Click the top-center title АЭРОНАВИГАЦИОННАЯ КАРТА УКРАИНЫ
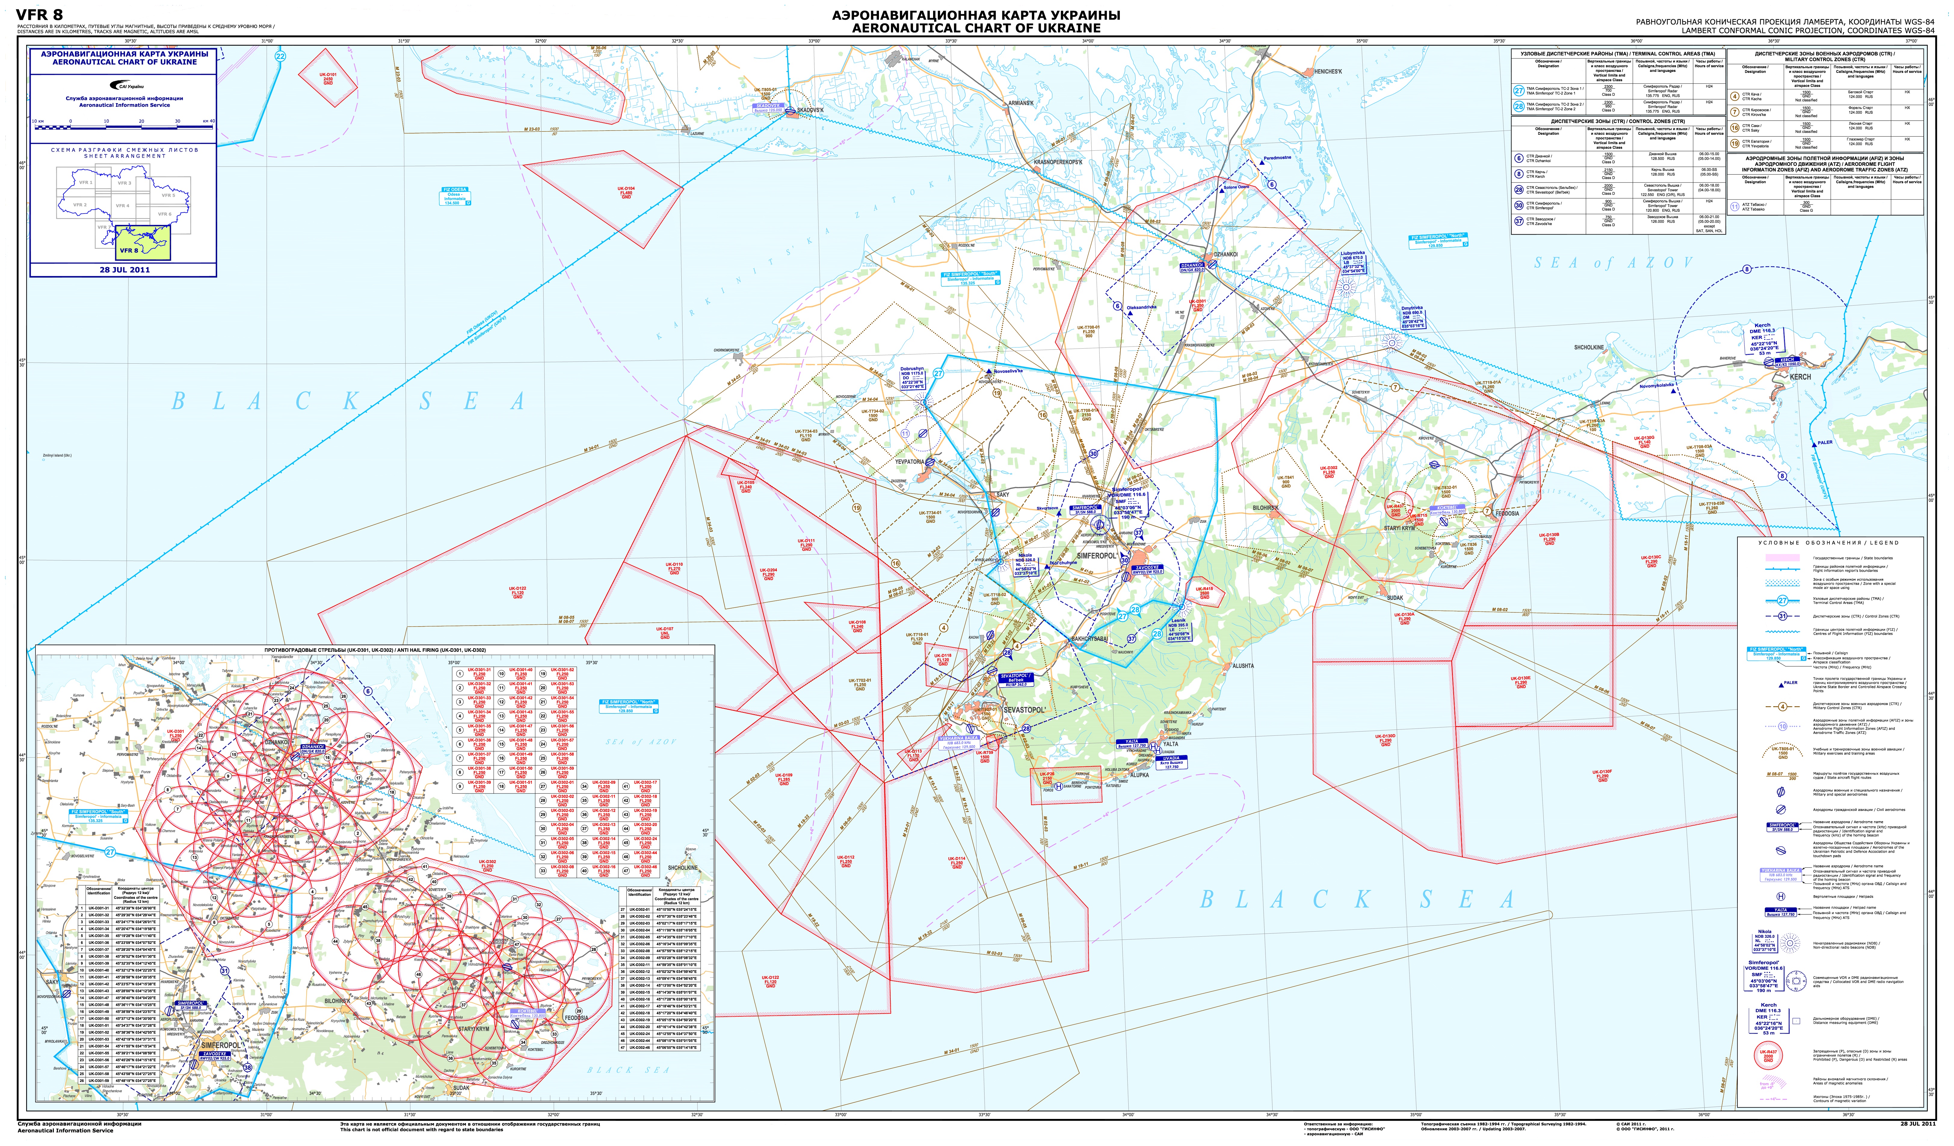Image resolution: width=1954 pixels, height=1146 pixels. (976, 16)
